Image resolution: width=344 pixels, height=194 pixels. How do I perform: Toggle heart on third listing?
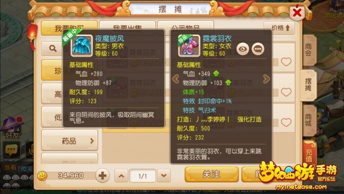[286, 123]
